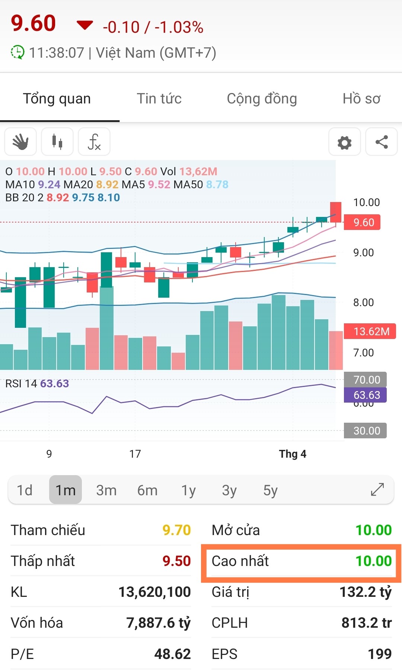The height and width of the screenshot is (672, 402).
Task: Select the 1d time range
Action: [25, 490]
